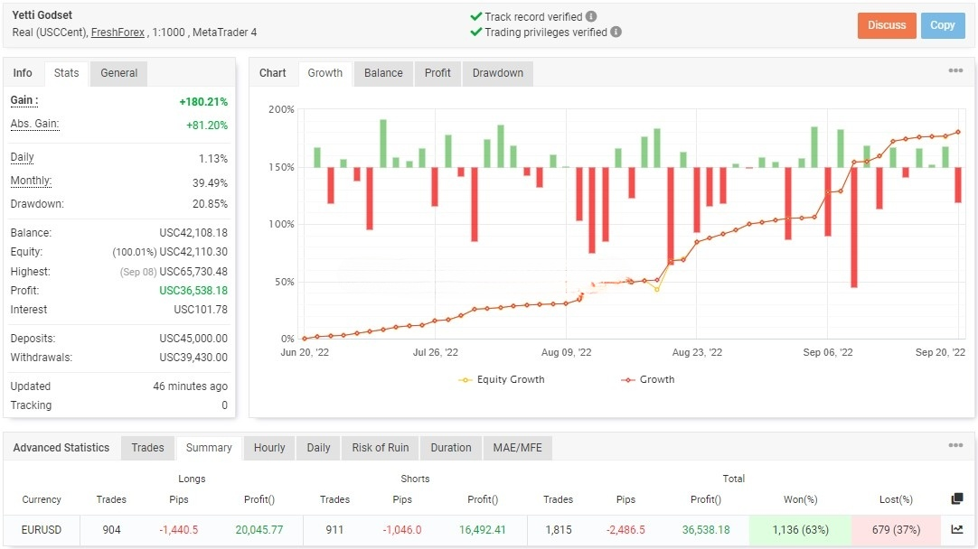The image size is (978, 549).
Task: Open the chart icon in the EURUSD row
Action: [957, 530]
